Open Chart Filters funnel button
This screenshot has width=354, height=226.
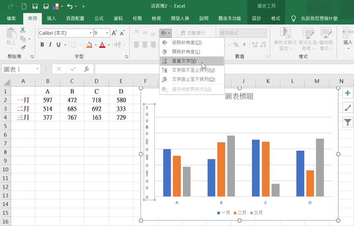[347, 122]
